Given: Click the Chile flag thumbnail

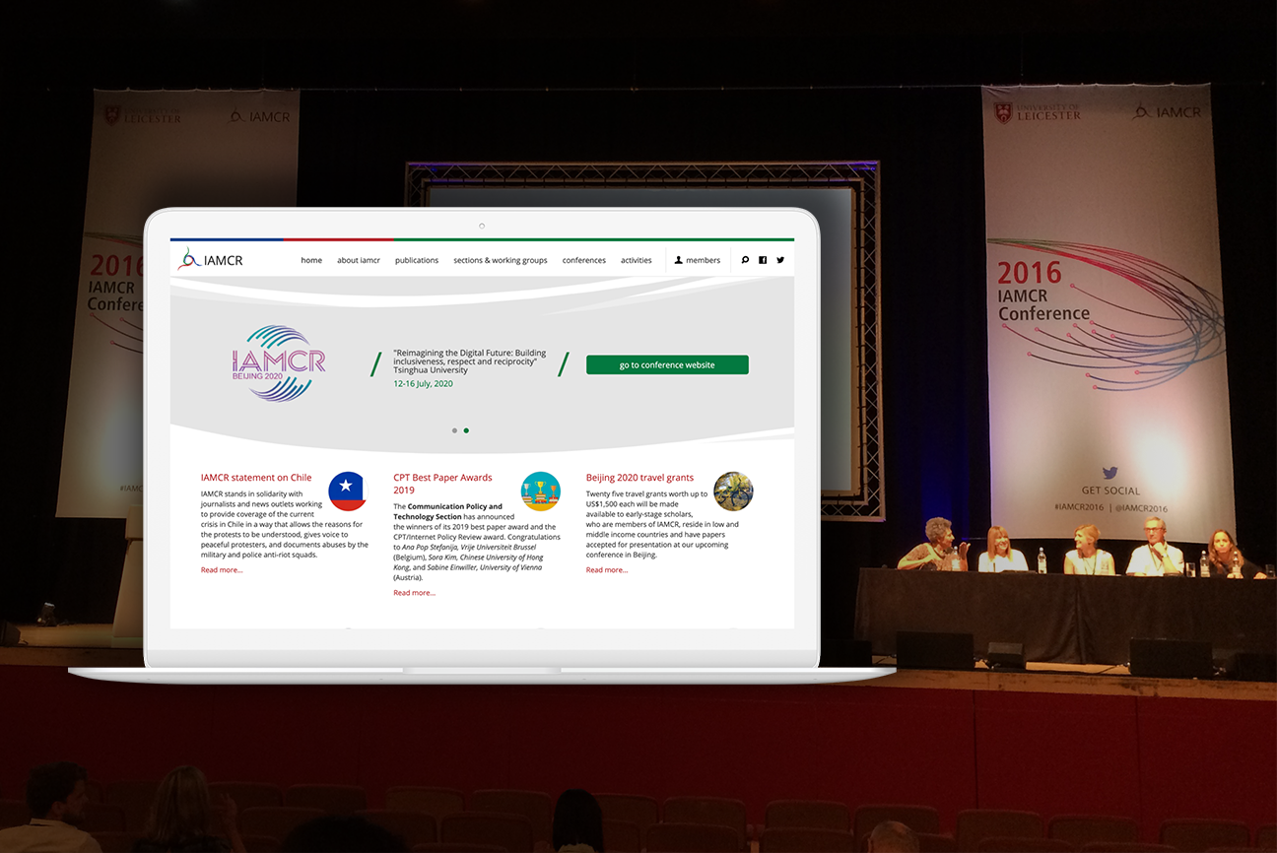Looking at the screenshot, I should point(347,492).
